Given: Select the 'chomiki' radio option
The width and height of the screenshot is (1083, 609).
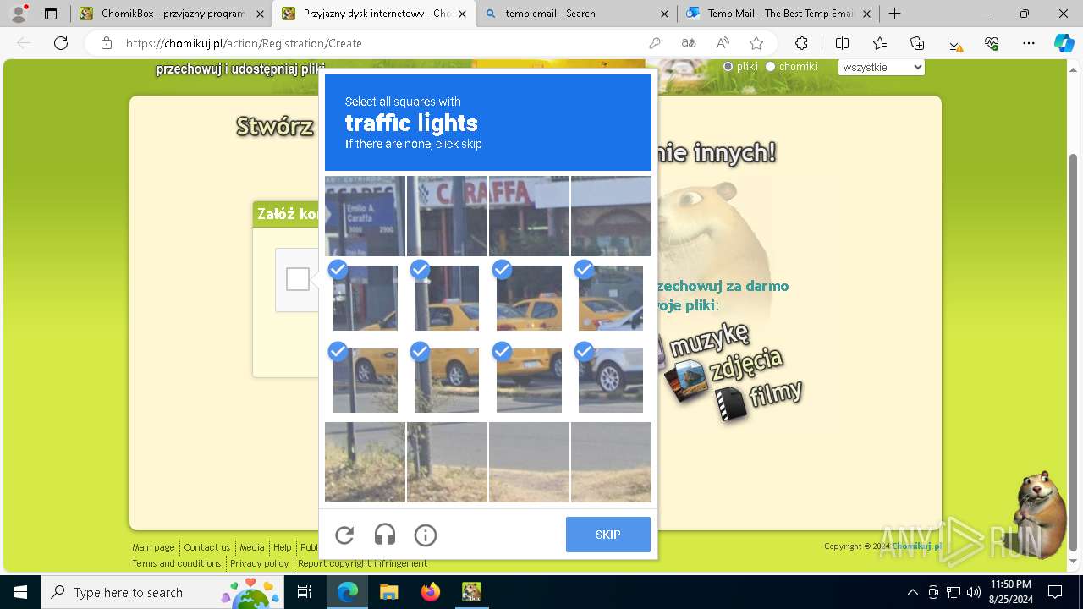Looking at the screenshot, I should click(770, 67).
